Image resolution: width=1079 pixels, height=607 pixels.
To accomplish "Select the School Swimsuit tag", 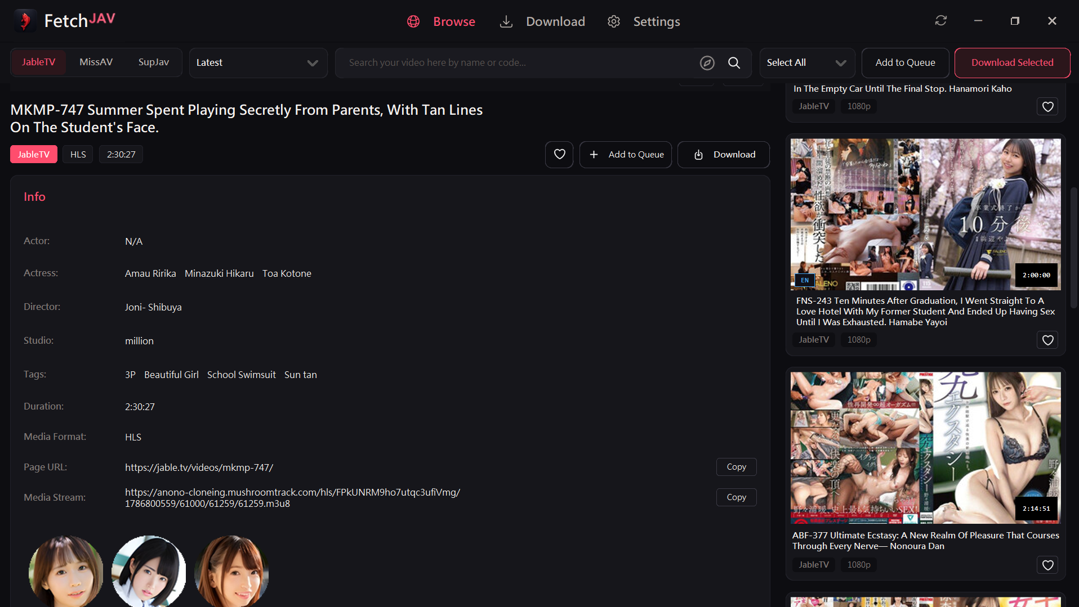I will tap(242, 375).
